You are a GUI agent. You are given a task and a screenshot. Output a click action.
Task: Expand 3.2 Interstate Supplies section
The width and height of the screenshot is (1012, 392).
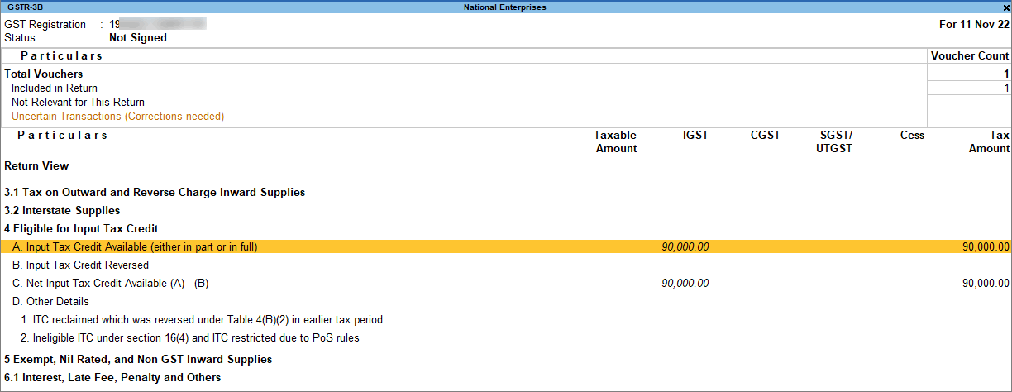(62, 210)
